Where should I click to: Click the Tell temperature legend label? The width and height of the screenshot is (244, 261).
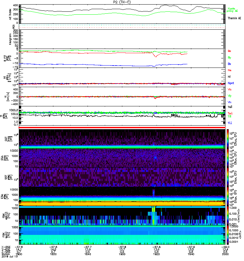point(230,107)
